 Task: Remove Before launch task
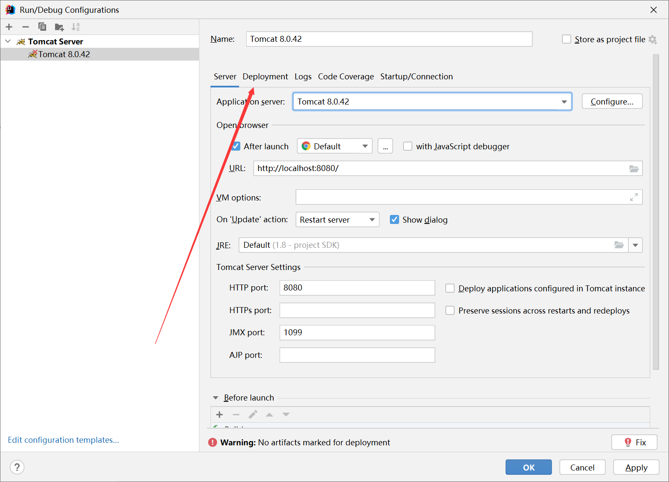(236, 415)
